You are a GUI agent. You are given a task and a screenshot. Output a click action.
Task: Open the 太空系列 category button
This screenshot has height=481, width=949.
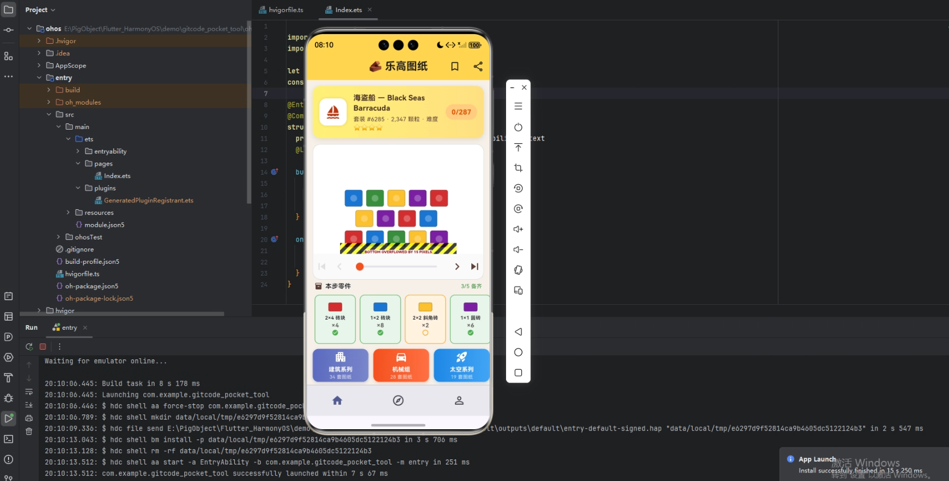click(461, 365)
